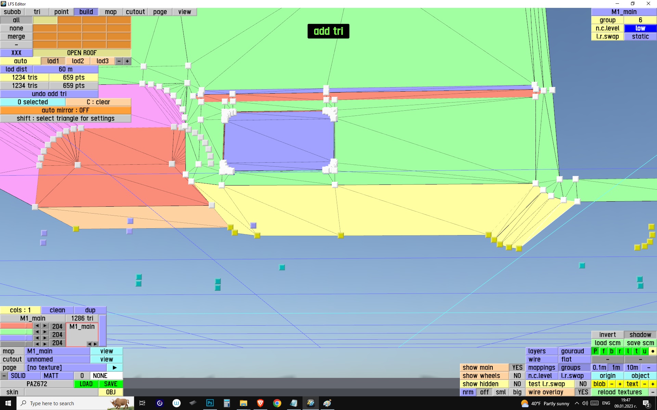Click undo add tri button
The image size is (657, 410).
pos(49,94)
